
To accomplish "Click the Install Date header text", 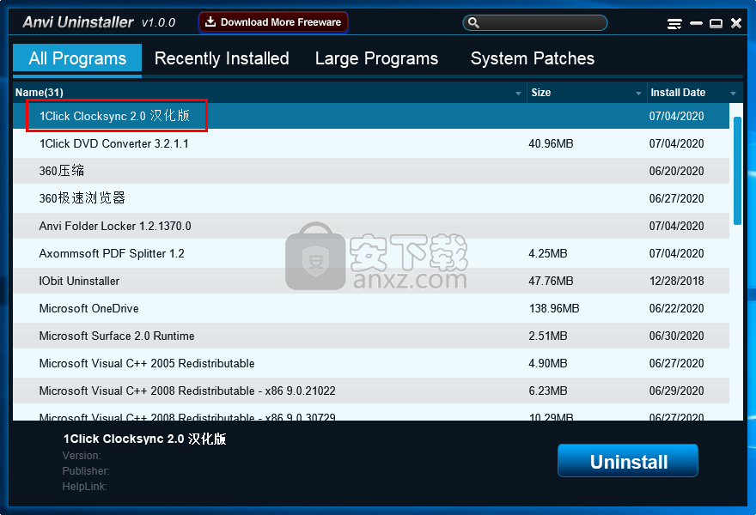I will 678,93.
